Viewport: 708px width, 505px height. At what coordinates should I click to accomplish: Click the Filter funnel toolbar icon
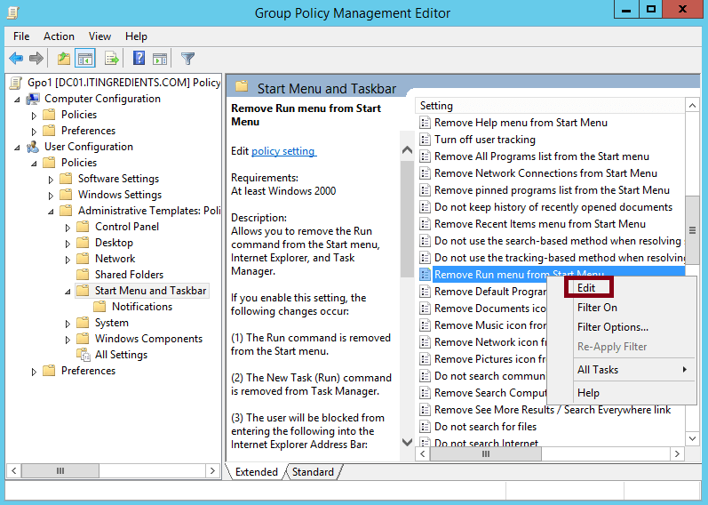click(x=187, y=59)
